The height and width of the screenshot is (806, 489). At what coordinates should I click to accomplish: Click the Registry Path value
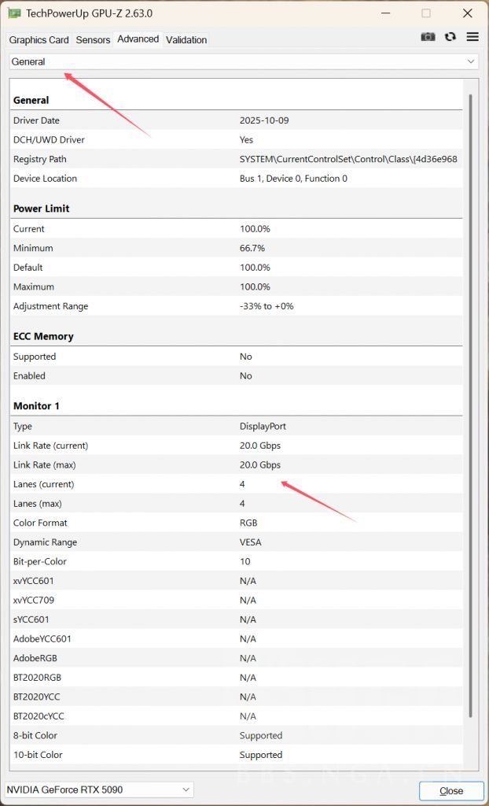click(348, 159)
